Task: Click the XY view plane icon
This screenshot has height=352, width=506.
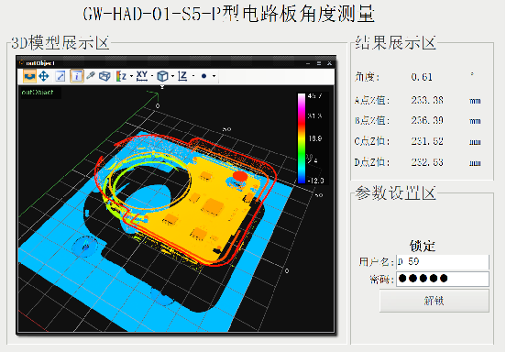Action: point(142,76)
